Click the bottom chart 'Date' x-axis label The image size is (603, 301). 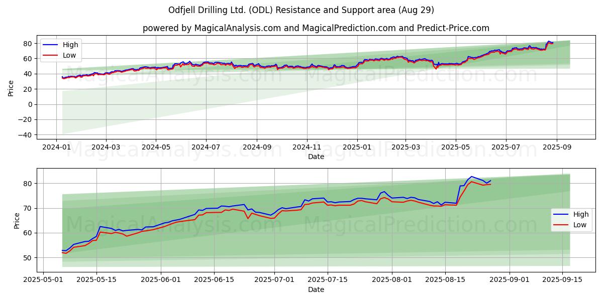pos(316,289)
